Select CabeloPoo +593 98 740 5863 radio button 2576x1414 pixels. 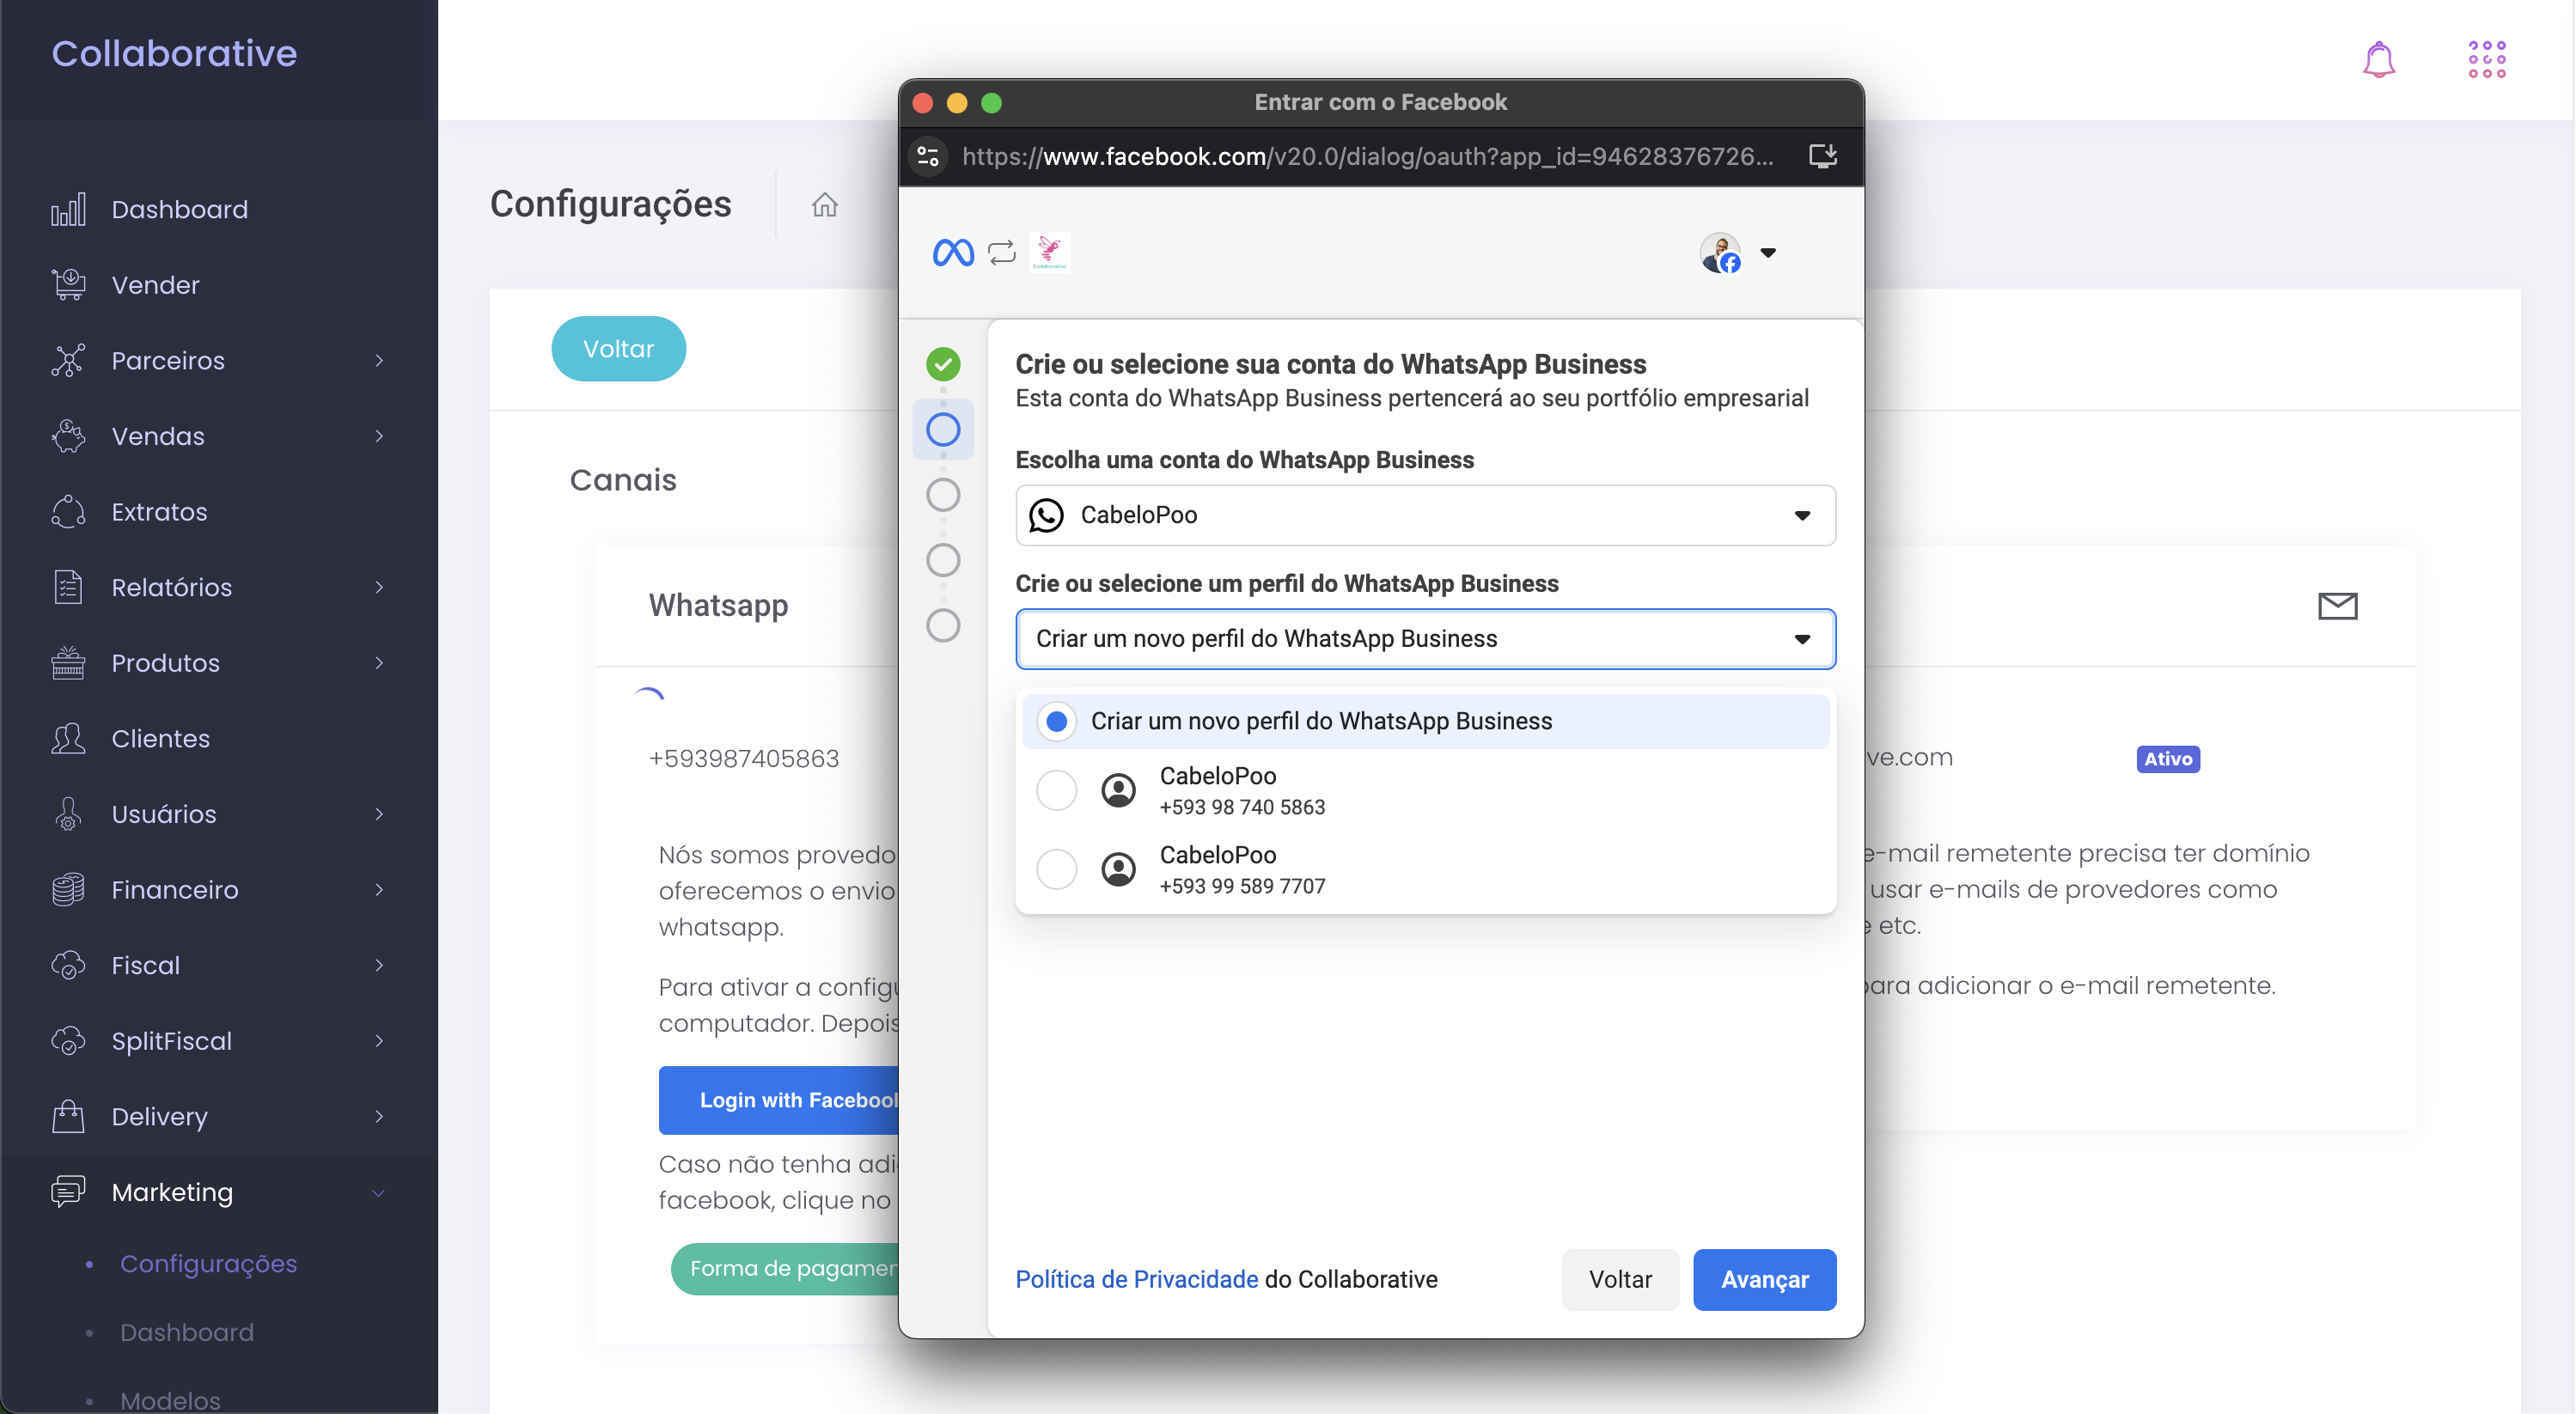click(1055, 790)
